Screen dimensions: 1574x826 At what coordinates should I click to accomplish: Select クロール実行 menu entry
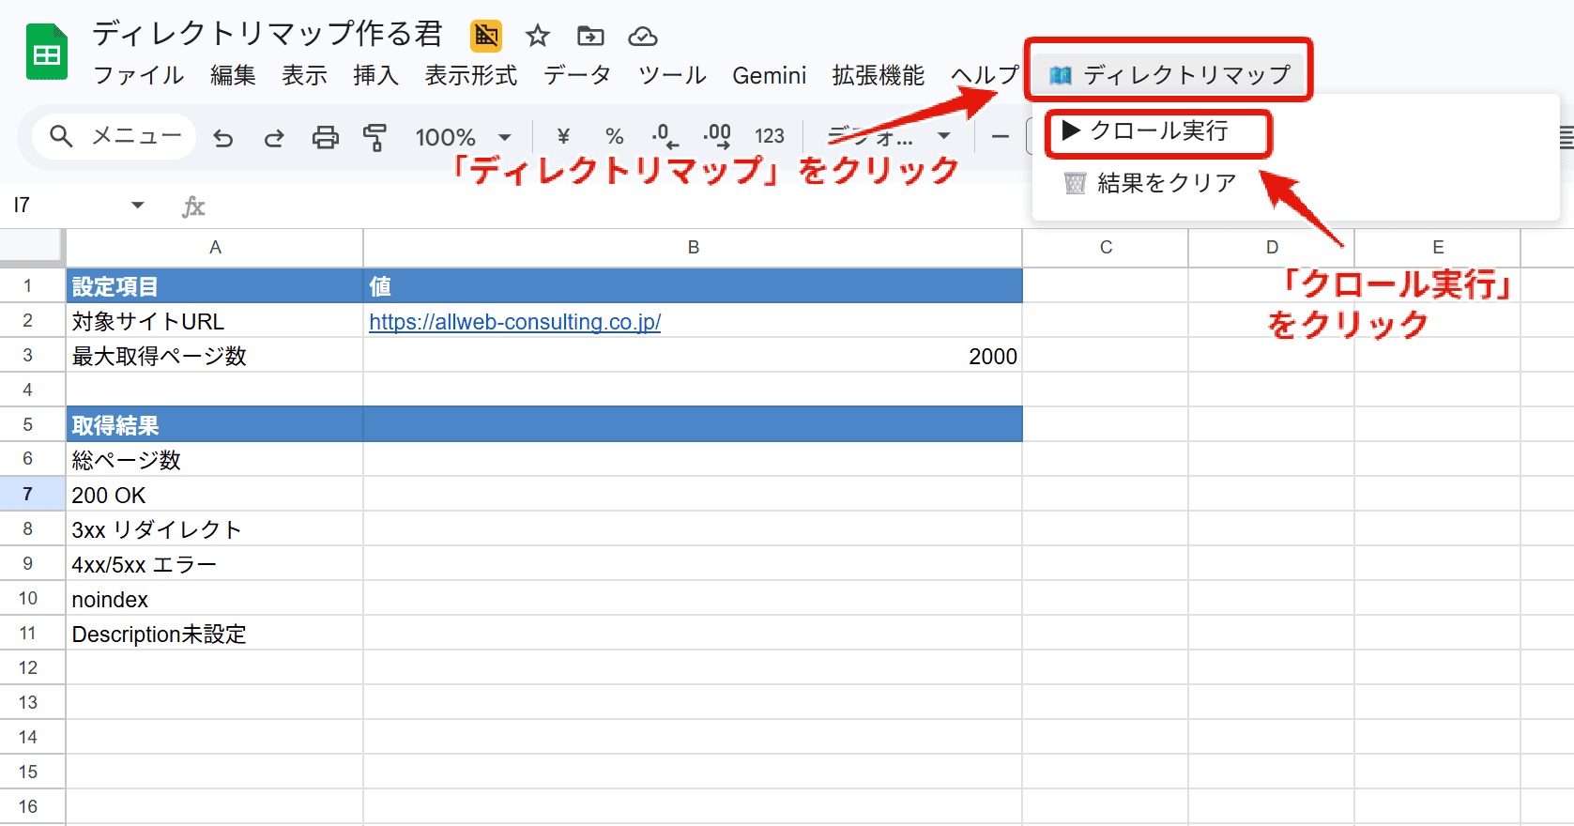pyautogui.click(x=1158, y=131)
